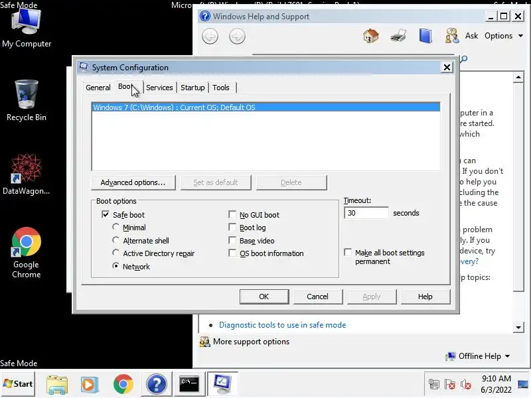This screenshot has width=531, height=398.
Task: Switch to Help and Support taskbar button
Action: [156, 385]
